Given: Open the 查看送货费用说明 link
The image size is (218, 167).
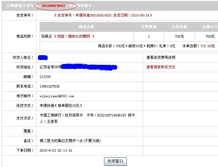Looking at the screenshot, I should [x=161, y=57].
